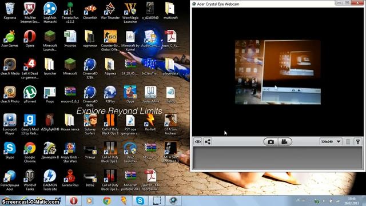Open UselessMine desktop icon

coord(150,94)
